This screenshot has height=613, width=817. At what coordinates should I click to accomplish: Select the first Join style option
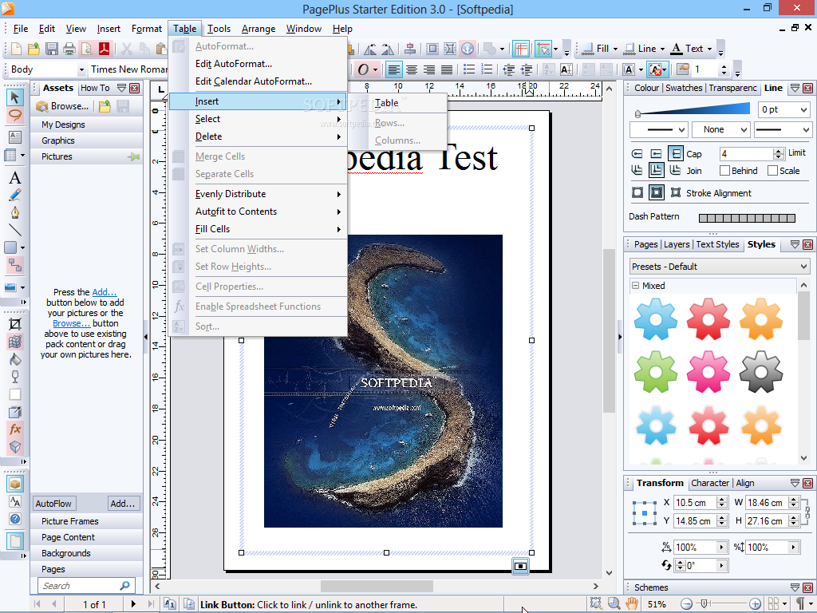[x=637, y=171]
